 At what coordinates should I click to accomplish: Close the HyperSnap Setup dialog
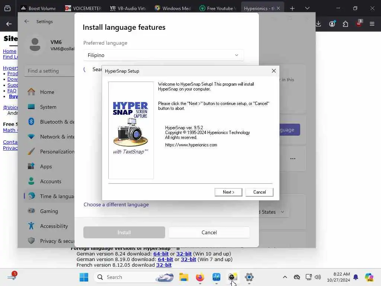coord(273,71)
